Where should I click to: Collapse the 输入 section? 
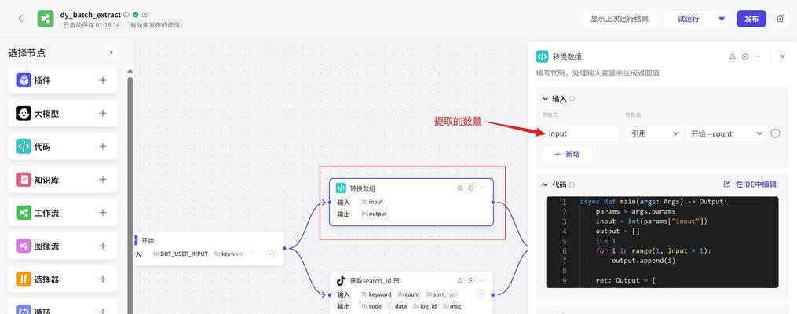pyautogui.click(x=546, y=99)
